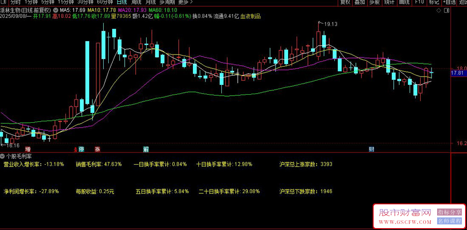Viewport: 467px width, 230px height.
Task: Click 一日换手率累计: 0.84% value
Action: [160, 164]
